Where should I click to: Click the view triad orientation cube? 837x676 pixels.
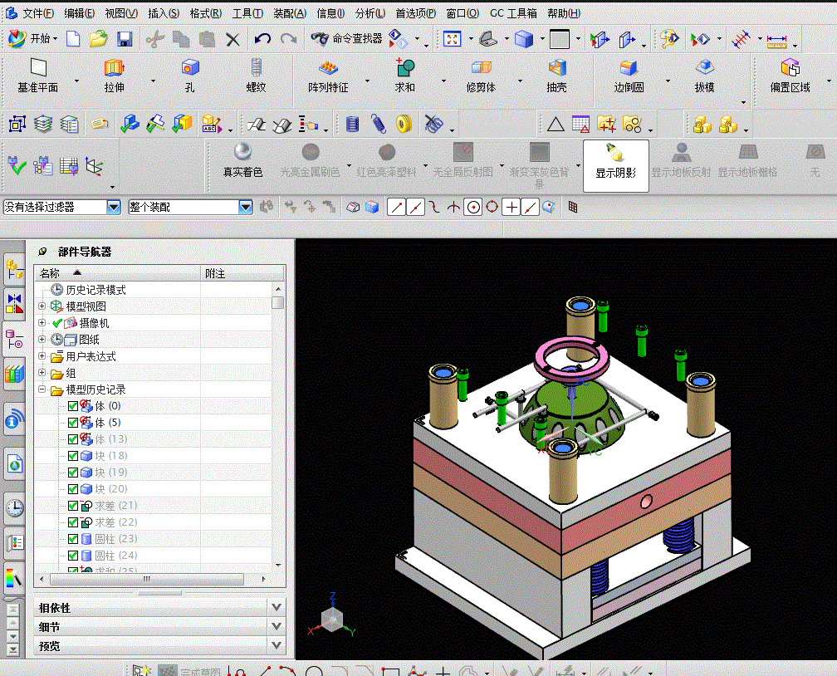click(x=332, y=620)
